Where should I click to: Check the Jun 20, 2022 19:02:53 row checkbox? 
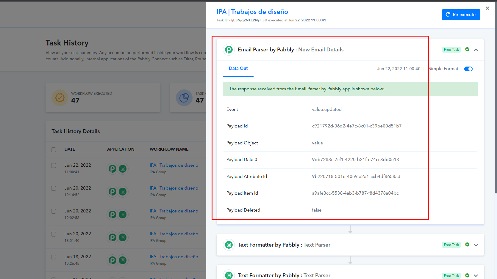click(54, 211)
